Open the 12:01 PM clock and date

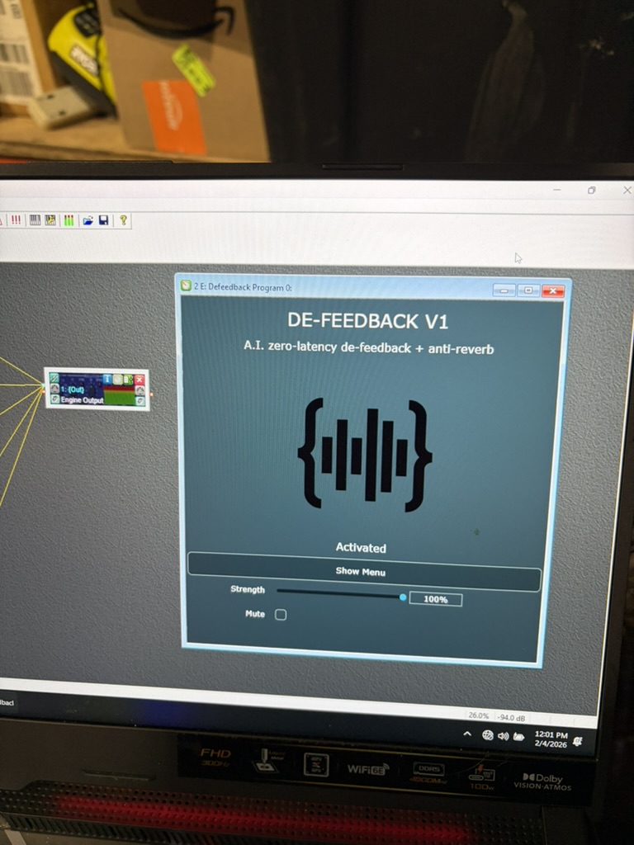coord(551,739)
